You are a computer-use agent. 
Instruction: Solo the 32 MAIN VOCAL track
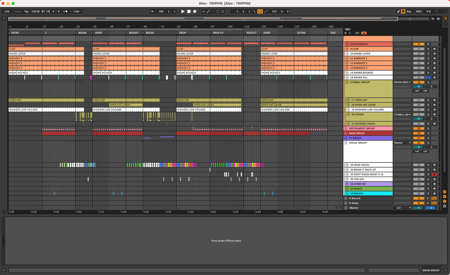428,165
